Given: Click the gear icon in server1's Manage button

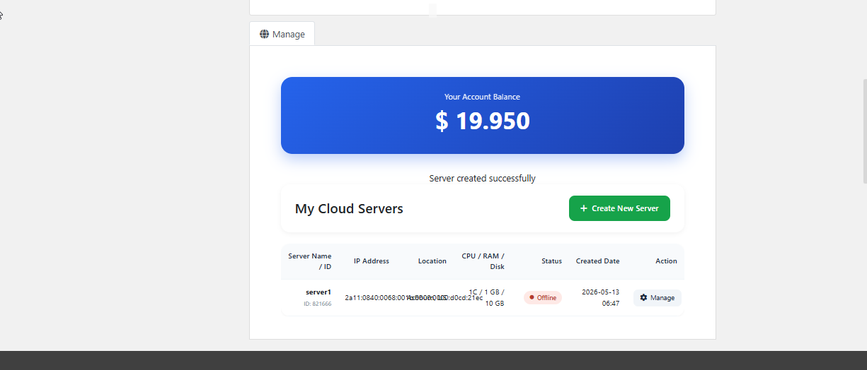Looking at the screenshot, I should point(643,298).
